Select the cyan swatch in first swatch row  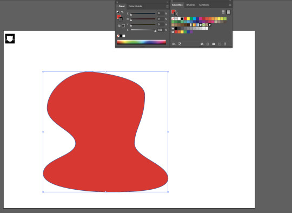point(195,18)
